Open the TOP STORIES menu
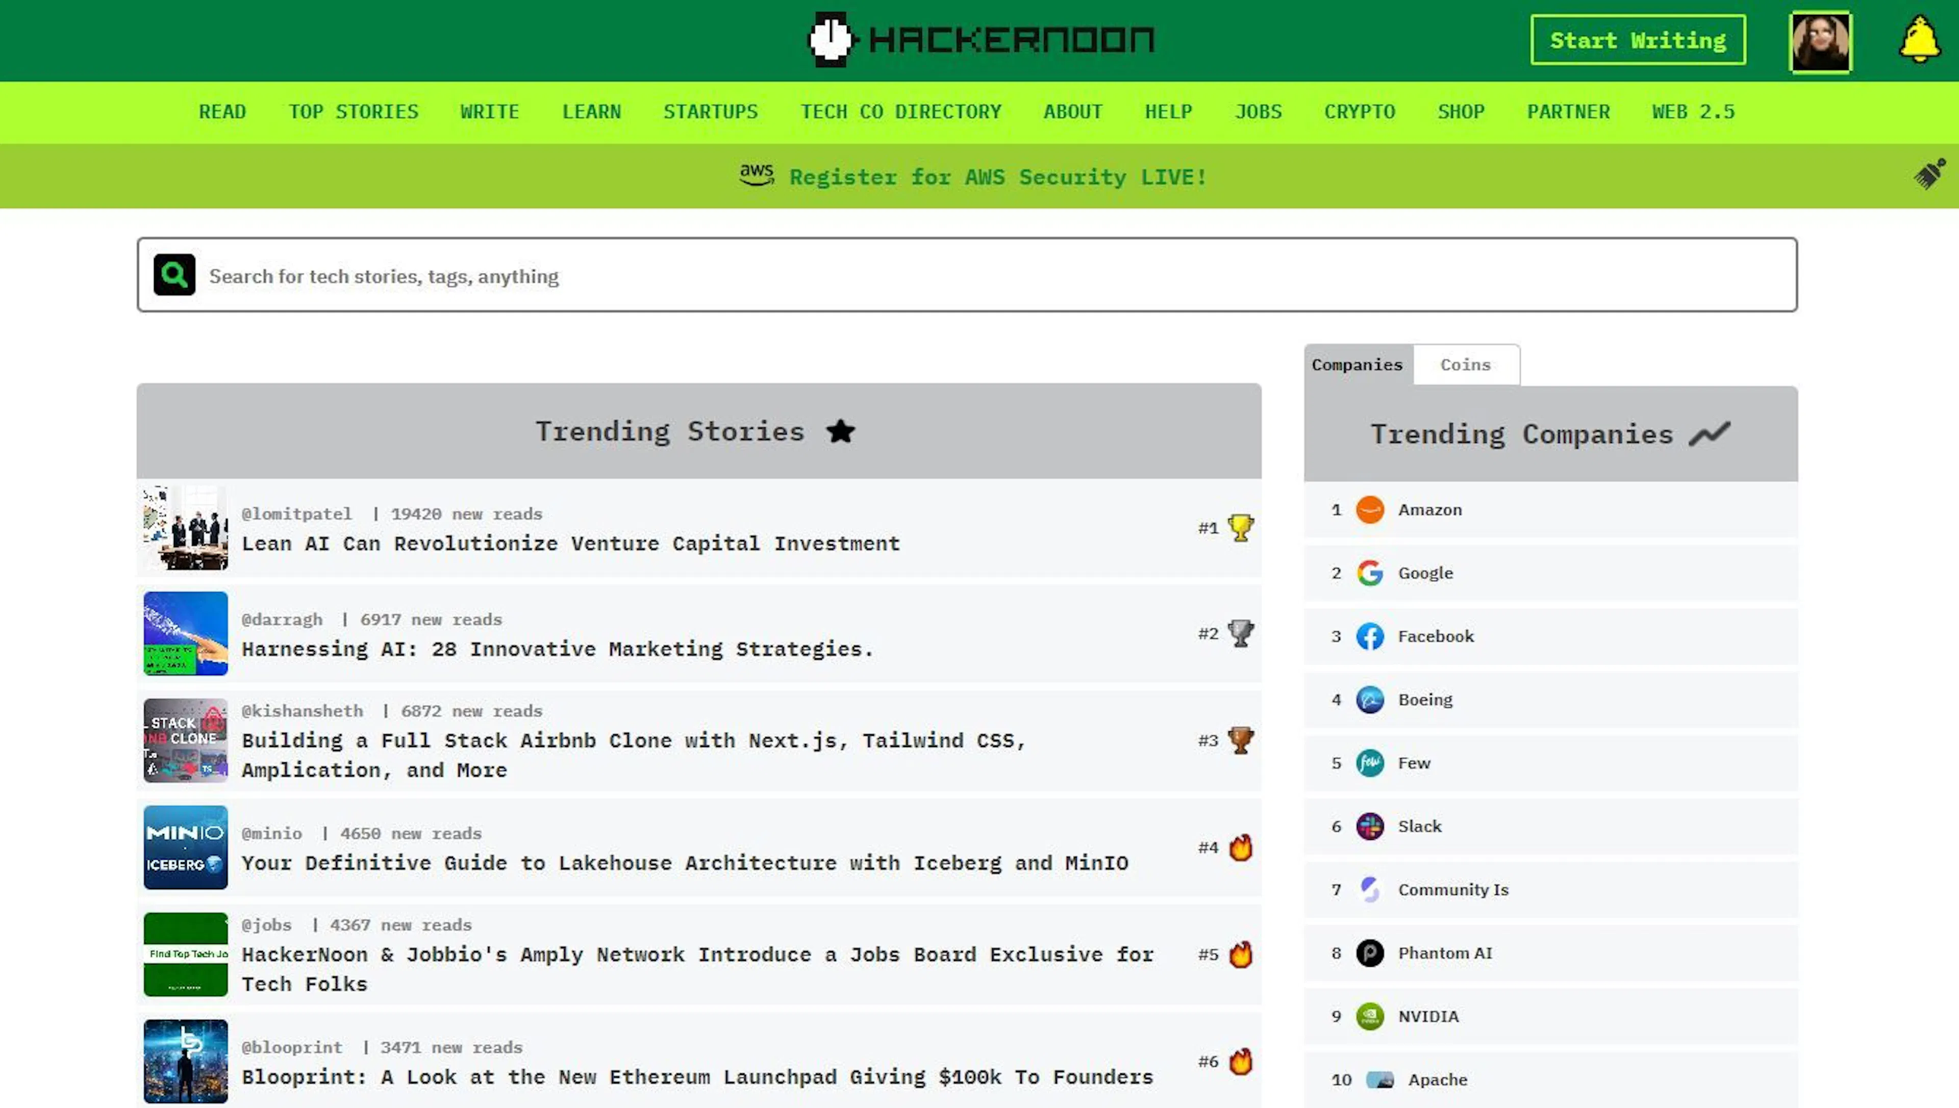 click(x=353, y=112)
